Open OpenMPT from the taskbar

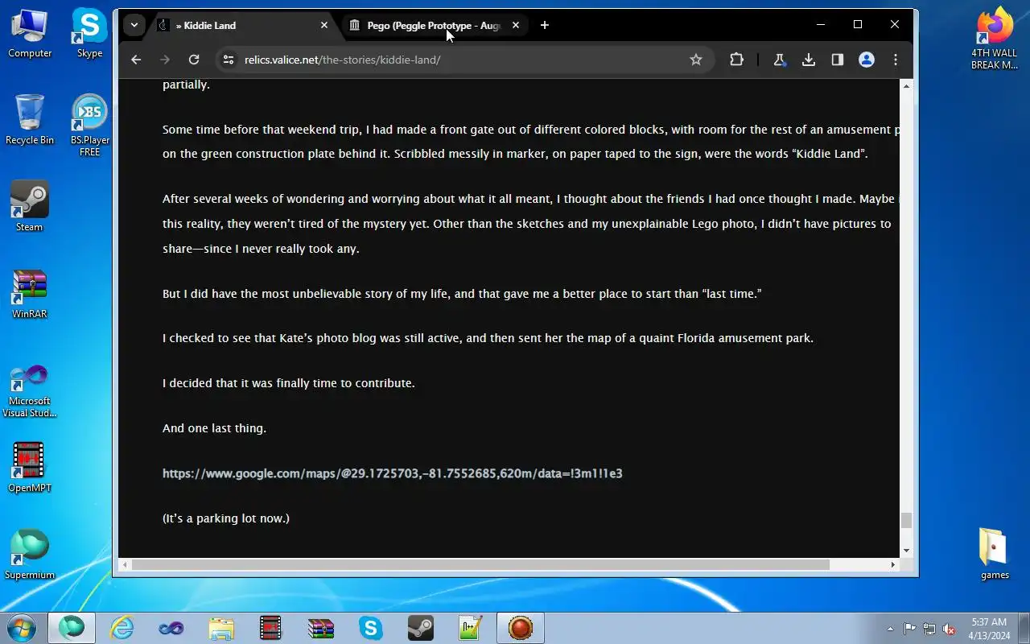[x=271, y=628]
